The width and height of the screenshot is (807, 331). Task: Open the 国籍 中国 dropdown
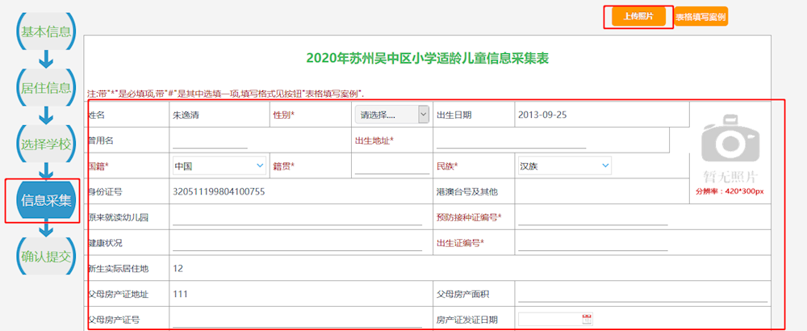pyautogui.click(x=220, y=165)
